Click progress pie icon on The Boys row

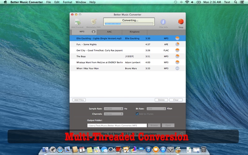[x=177, y=56]
